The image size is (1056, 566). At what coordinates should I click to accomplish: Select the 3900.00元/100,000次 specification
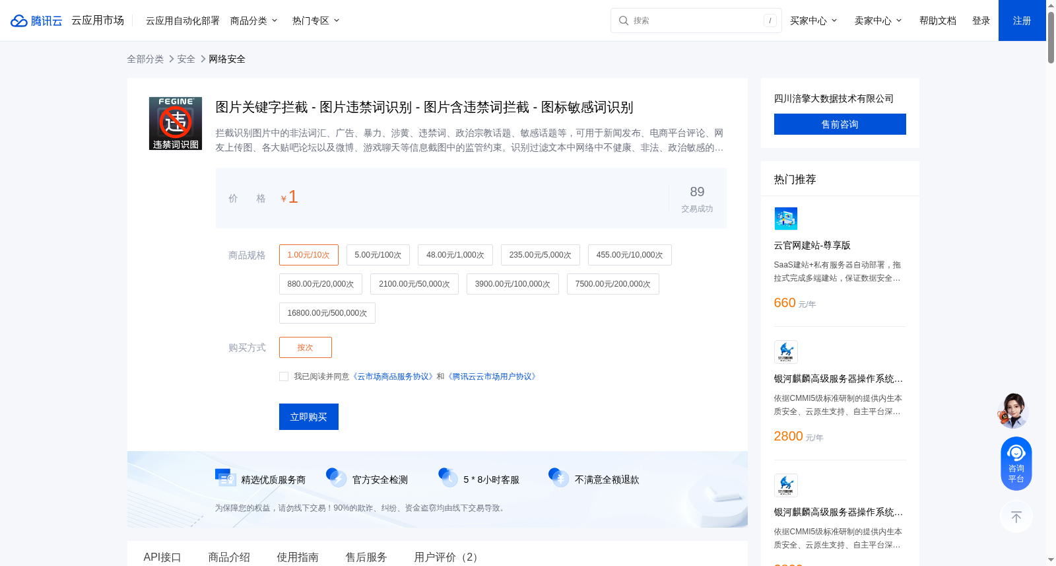coord(513,284)
